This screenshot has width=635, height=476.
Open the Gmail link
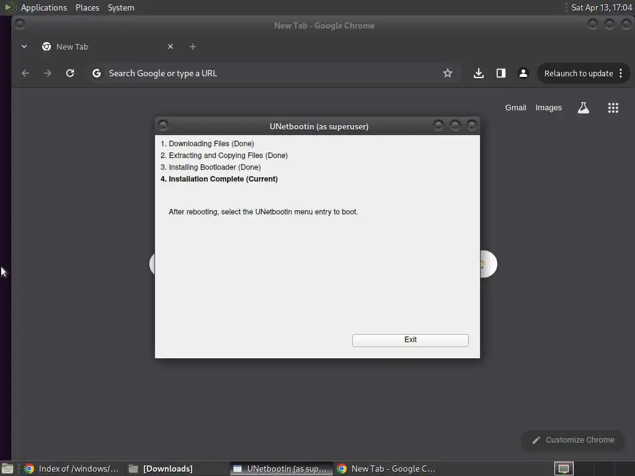(x=515, y=108)
